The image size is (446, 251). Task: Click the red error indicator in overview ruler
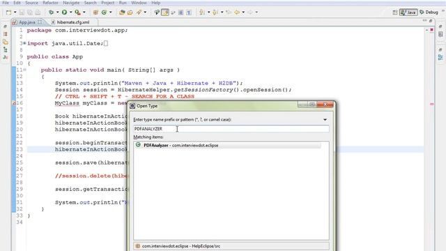pyautogui.click(x=431, y=29)
